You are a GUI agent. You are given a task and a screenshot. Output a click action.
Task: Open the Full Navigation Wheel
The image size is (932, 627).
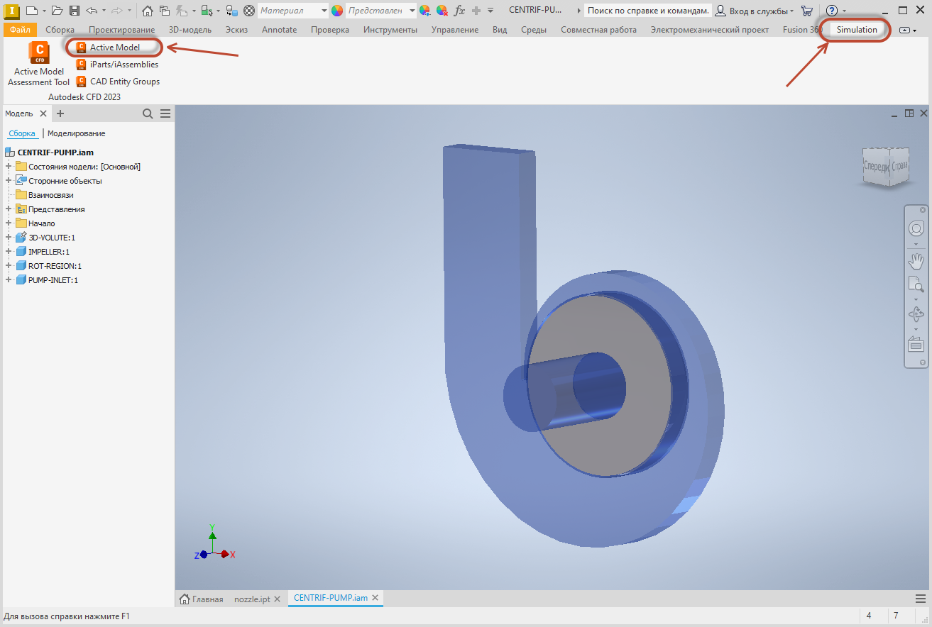(916, 228)
